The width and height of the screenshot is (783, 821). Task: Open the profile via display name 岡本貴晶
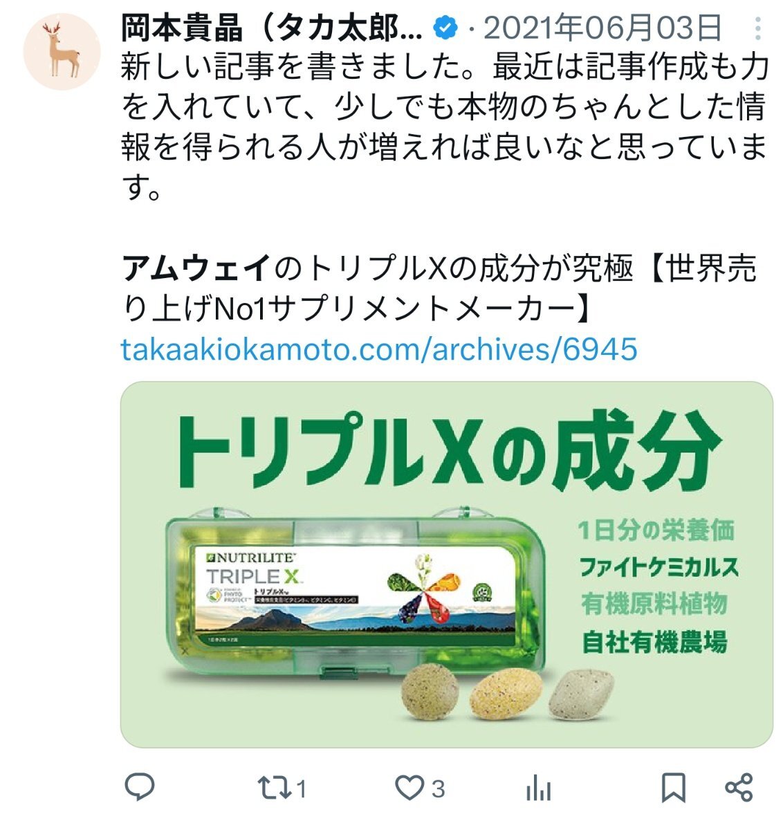(x=183, y=28)
